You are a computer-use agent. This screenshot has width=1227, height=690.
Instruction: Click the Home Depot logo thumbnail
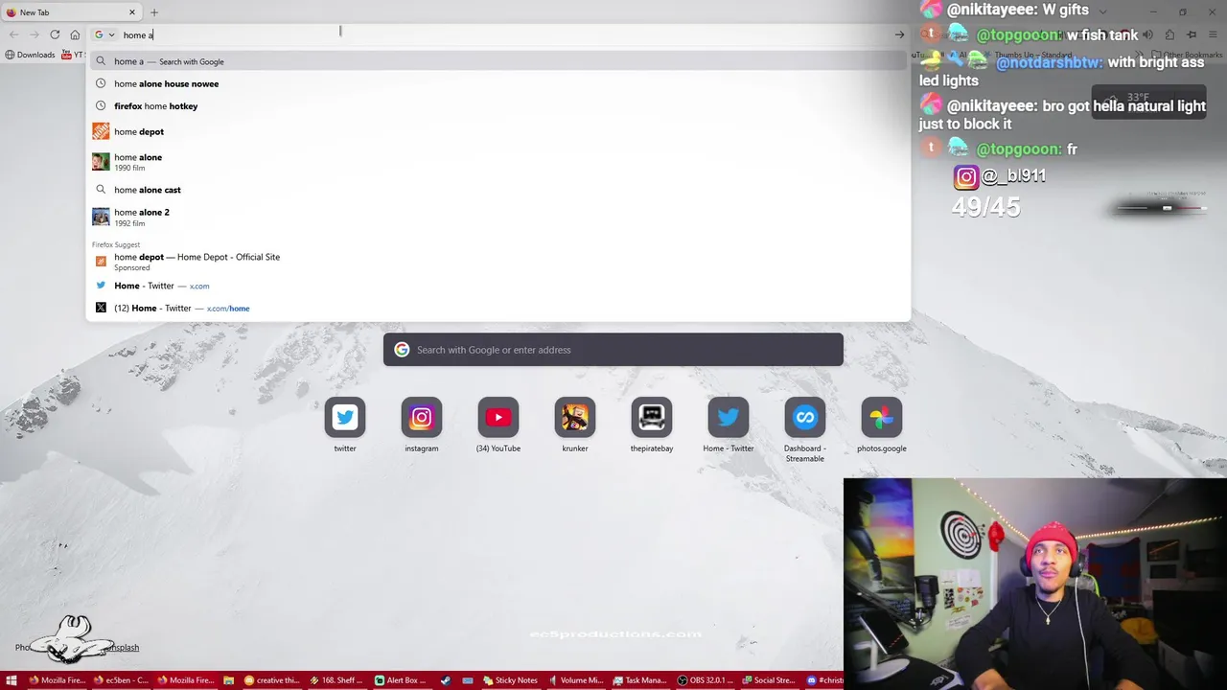pos(101,131)
